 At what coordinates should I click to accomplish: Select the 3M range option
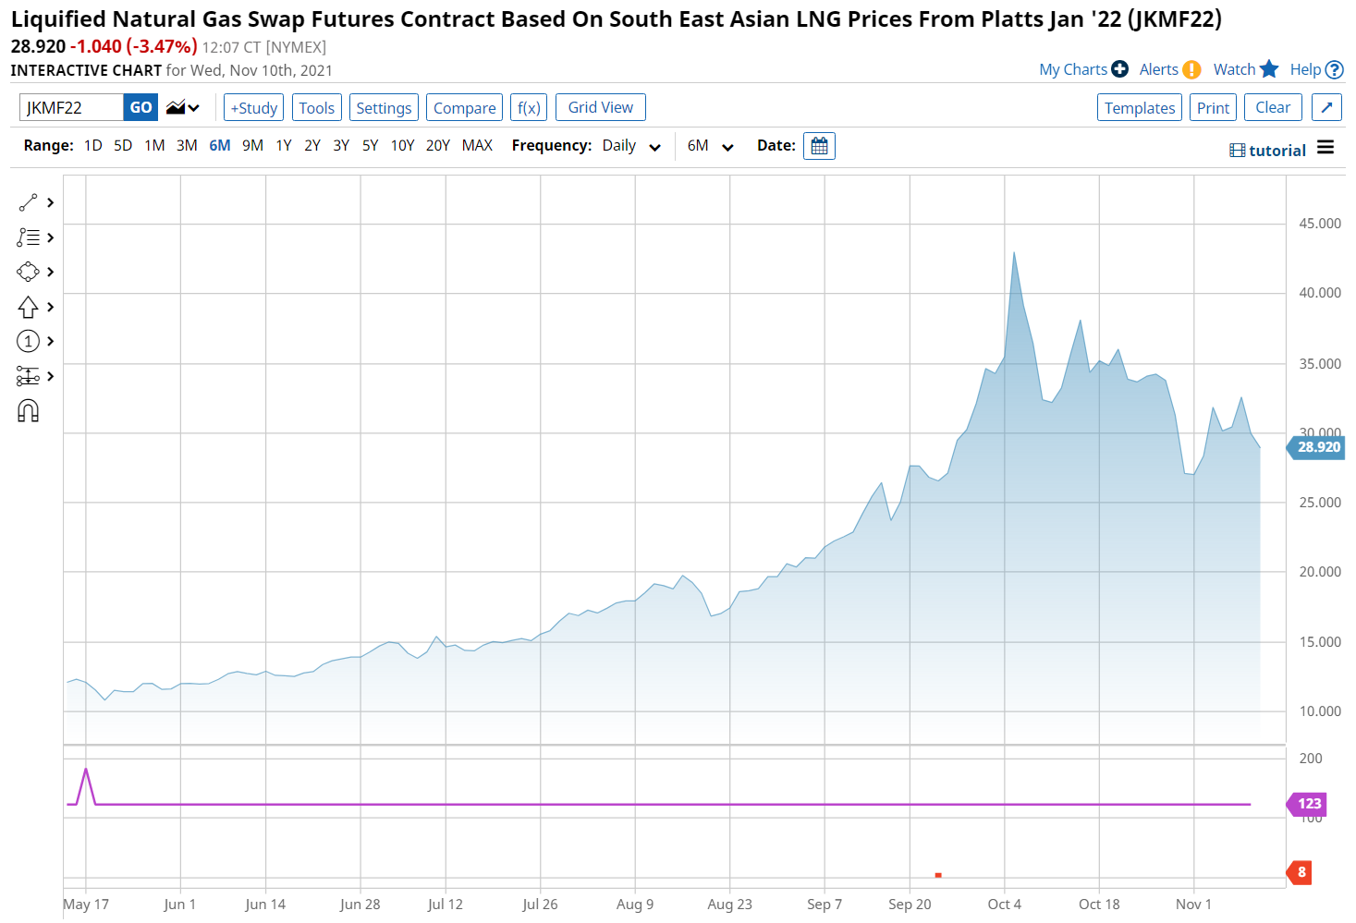click(187, 146)
